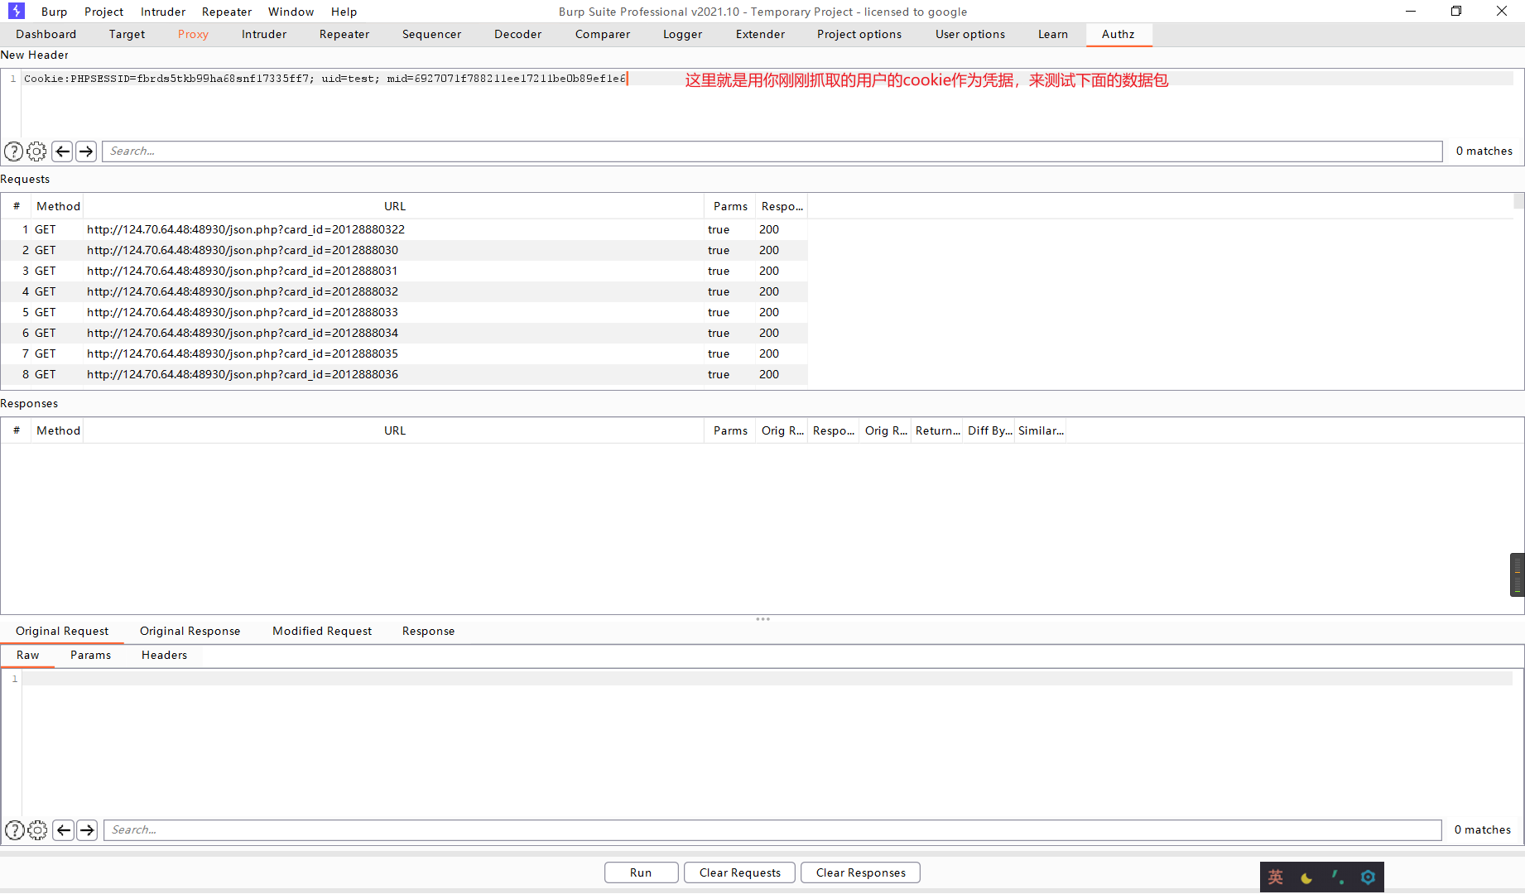1525x894 pixels.
Task: Open the Intruder menu in menu bar
Action: pyautogui.click(x=163, y=12)
